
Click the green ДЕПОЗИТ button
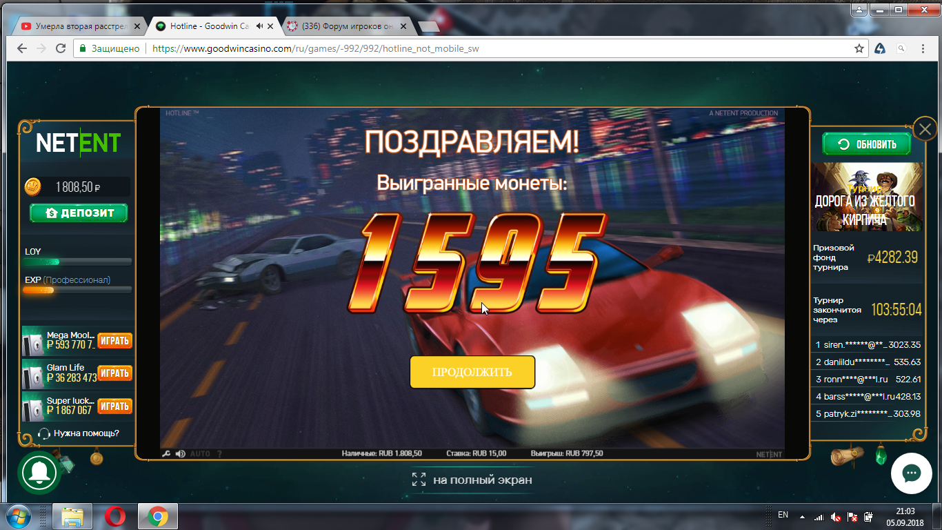(x=79, y=213)
